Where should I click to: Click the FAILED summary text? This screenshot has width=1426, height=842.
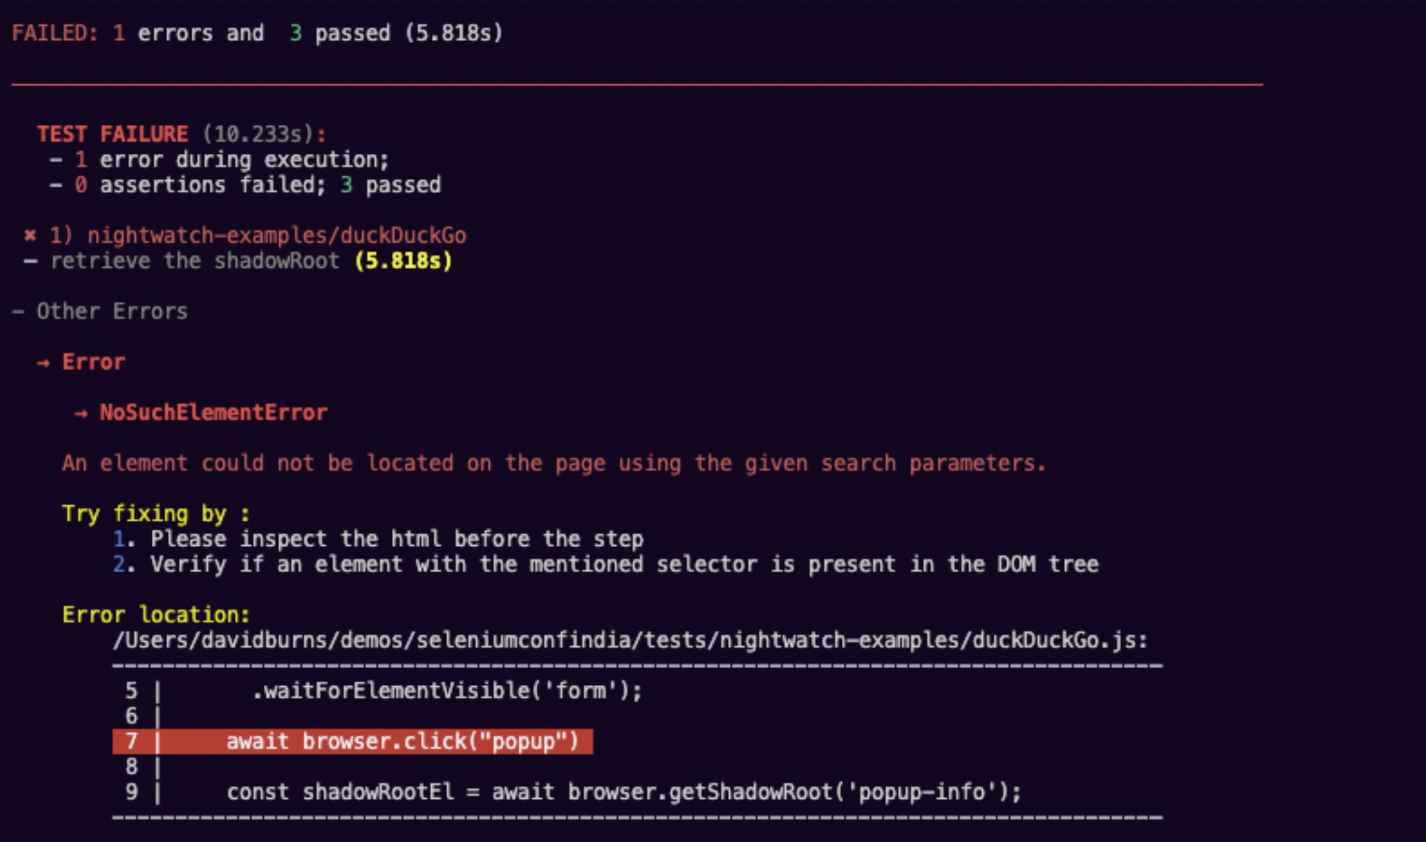coord(258,33)
